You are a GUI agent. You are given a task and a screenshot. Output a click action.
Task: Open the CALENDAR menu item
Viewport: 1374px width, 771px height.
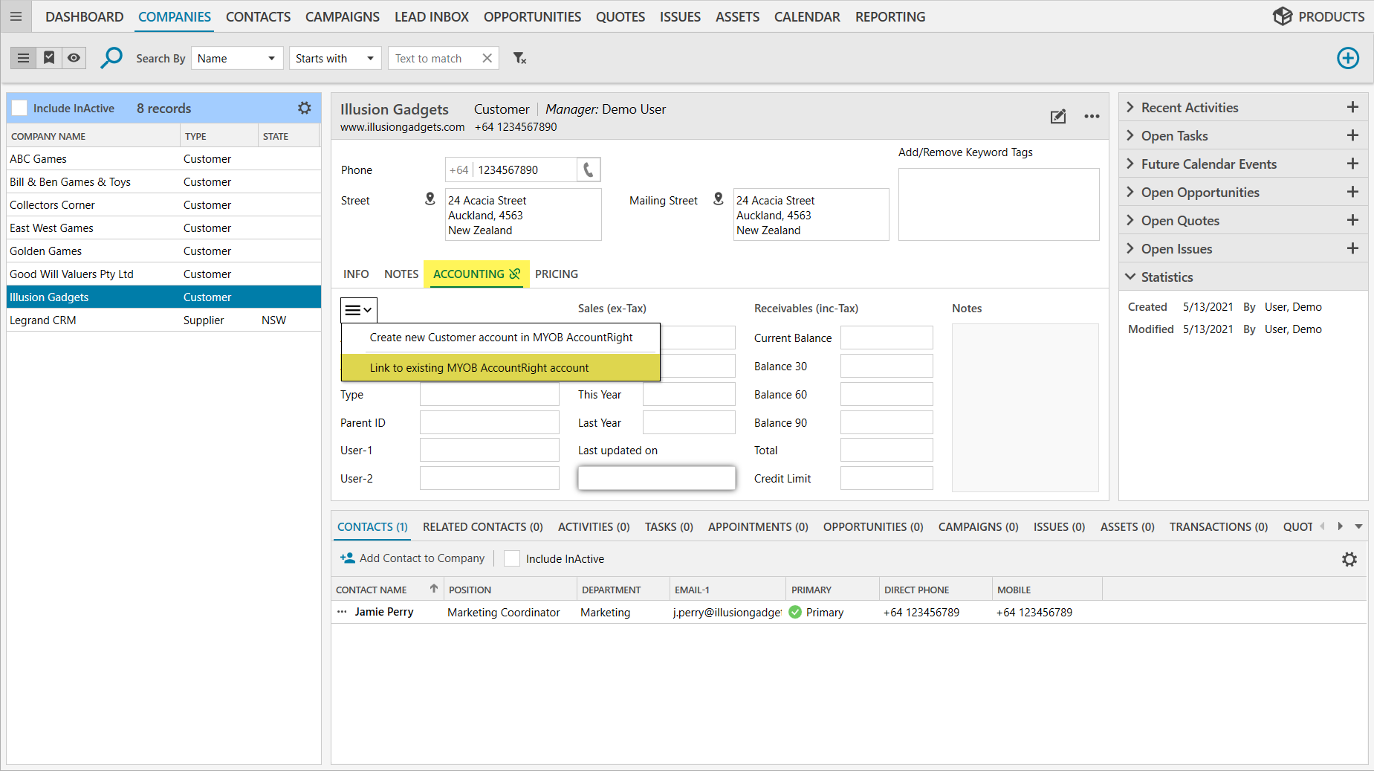[807, 16]
